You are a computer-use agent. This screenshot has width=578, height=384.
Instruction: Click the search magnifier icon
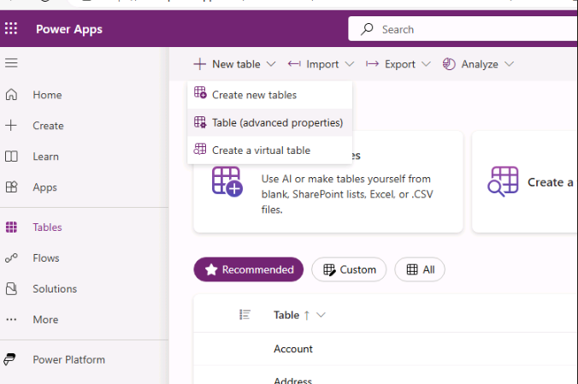coord(367,29)
